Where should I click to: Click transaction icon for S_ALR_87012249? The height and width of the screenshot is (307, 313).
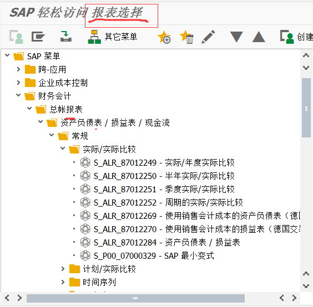pyautogui.click(x=85, y=162)
